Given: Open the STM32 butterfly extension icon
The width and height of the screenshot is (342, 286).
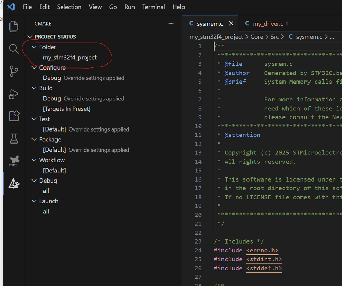Looking at the screenshot, I should (14, 161).
